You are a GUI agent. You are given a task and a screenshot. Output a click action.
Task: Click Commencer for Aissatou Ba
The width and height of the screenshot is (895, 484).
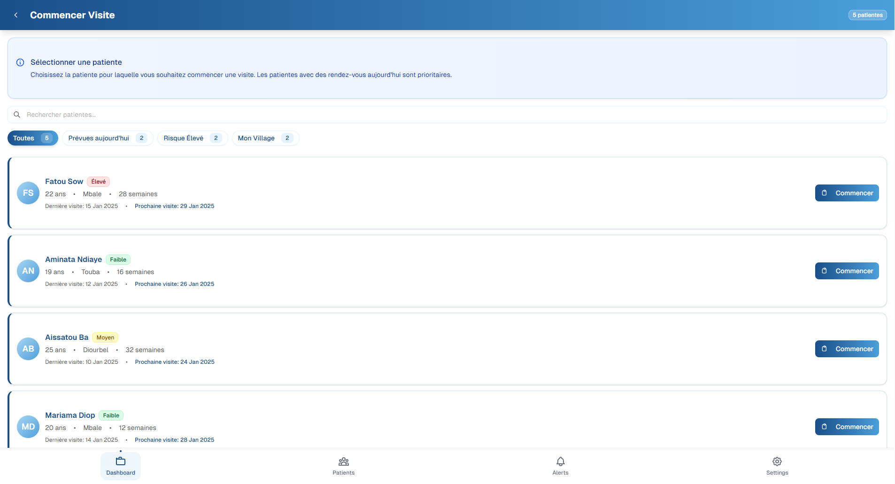pos(847,349)
